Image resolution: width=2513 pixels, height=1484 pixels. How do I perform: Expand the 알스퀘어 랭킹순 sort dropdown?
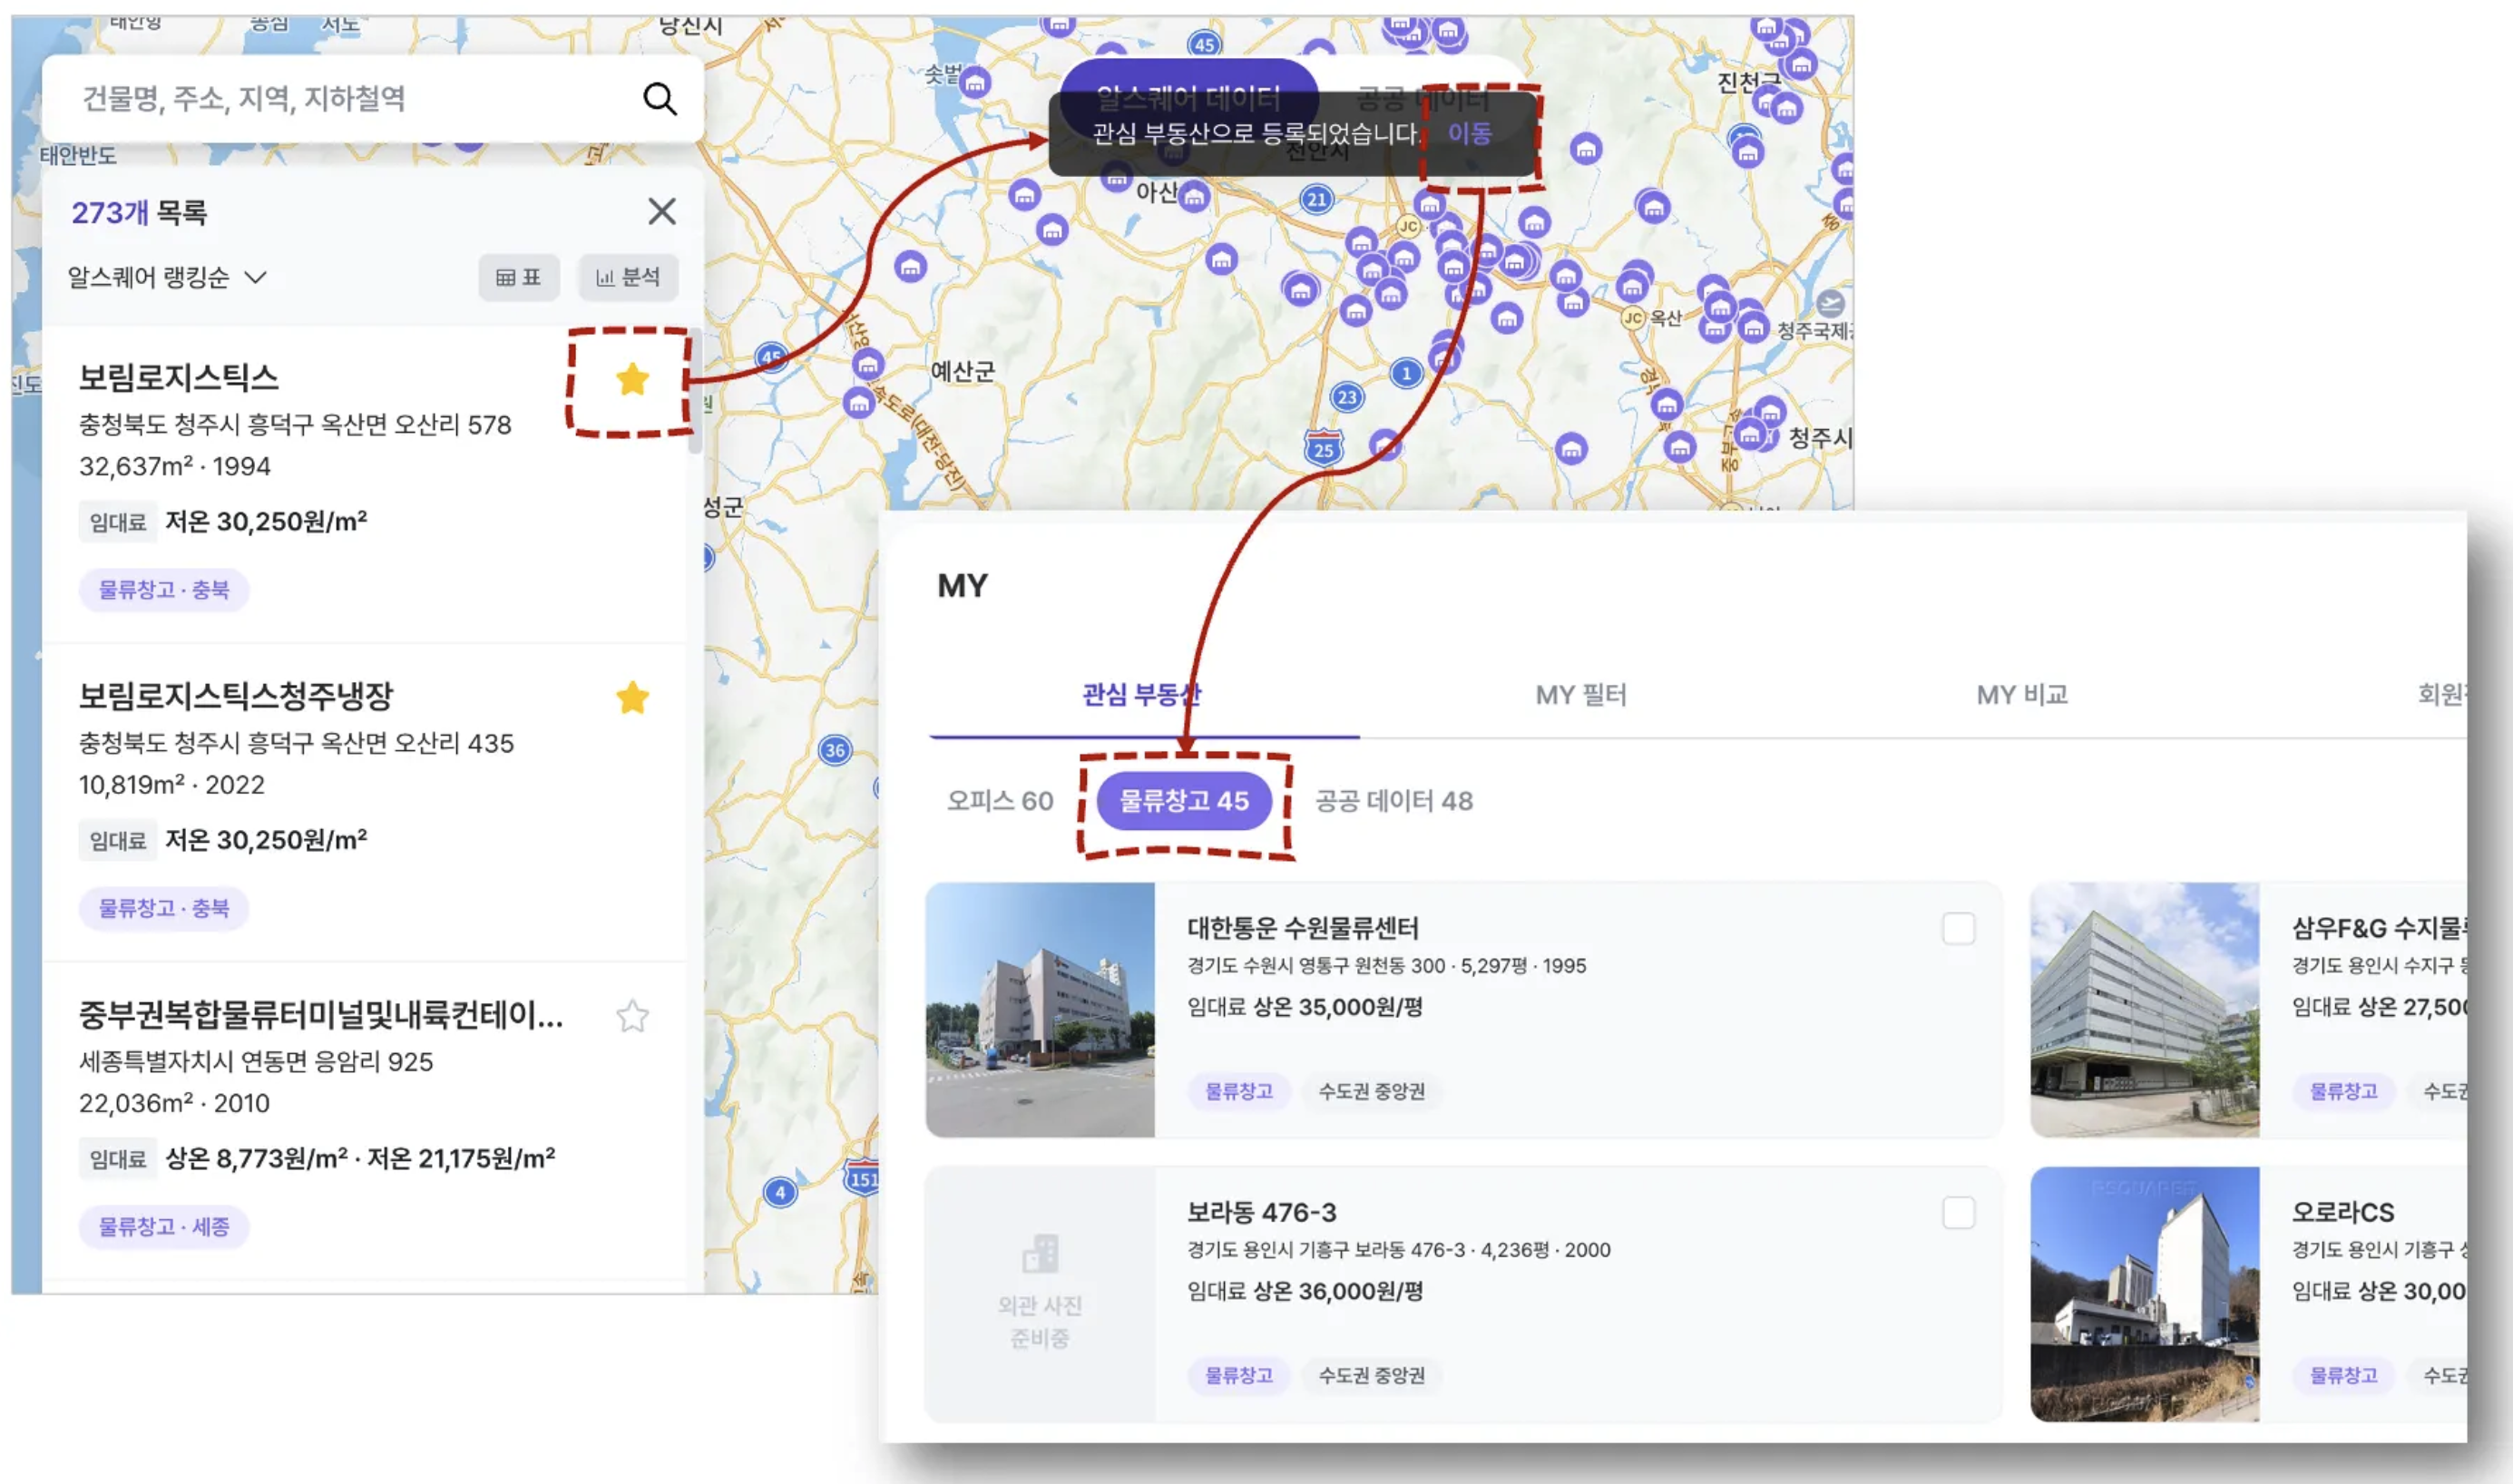[167, 277]
